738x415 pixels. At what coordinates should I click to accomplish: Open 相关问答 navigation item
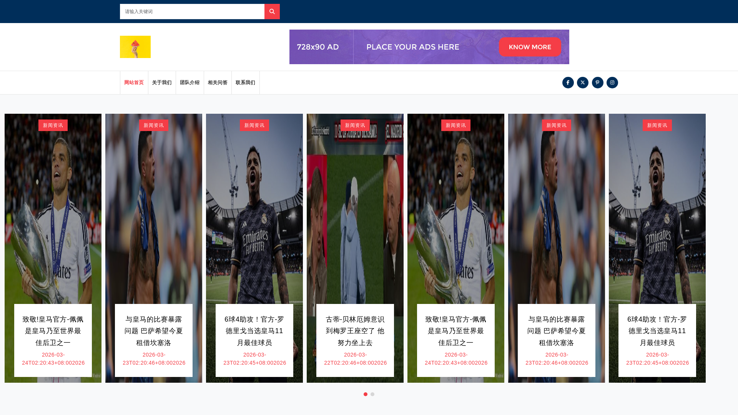218,83
